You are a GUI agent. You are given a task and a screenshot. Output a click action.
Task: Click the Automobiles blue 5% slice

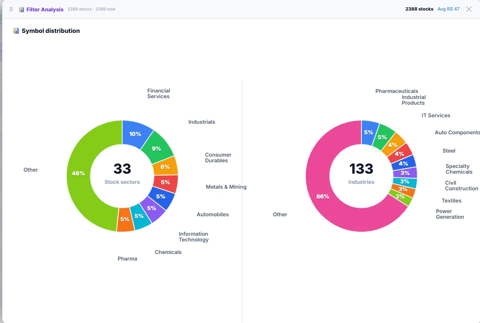pyautogui.click(x=161, y=197)
